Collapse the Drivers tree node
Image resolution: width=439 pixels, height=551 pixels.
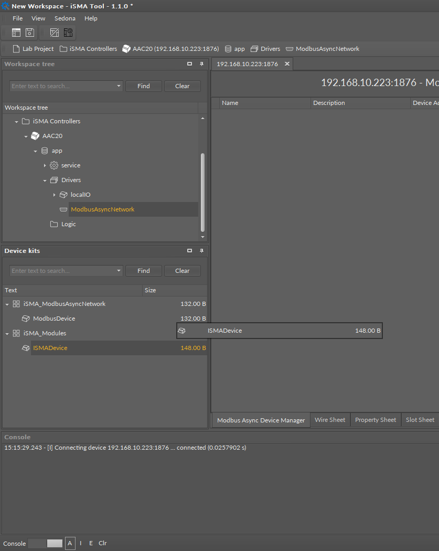pyautogui.click(x=45, y=181)
